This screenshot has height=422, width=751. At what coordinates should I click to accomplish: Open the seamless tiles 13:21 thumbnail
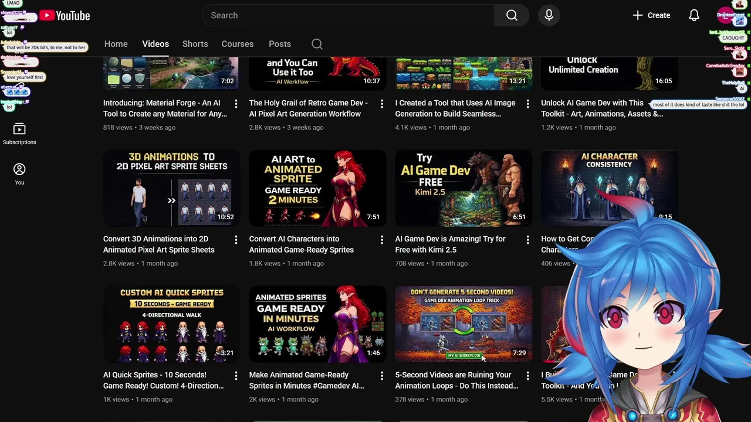point(464,73)
